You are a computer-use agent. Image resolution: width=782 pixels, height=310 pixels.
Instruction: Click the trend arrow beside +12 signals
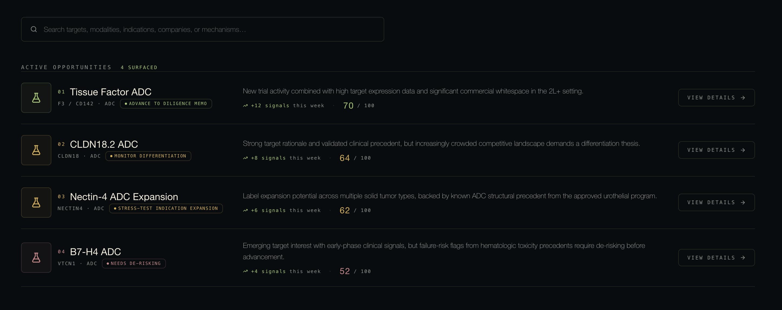coord(245,106)
